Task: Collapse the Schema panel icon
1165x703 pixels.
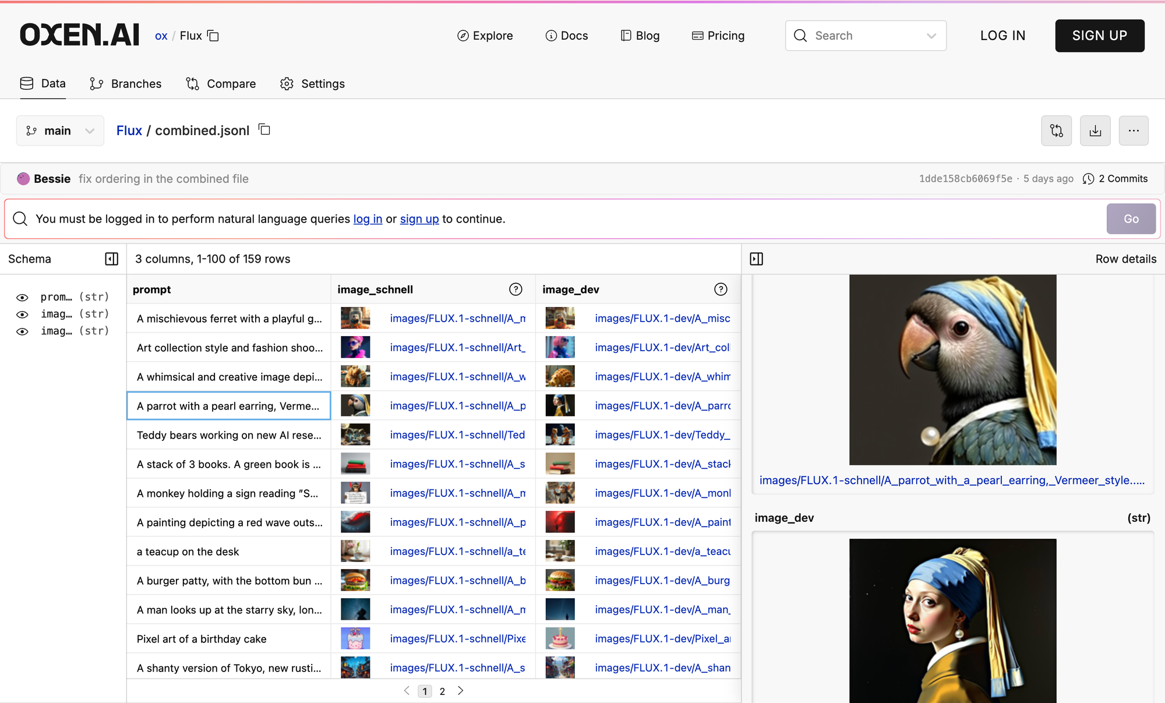Action: click(111, 259)
